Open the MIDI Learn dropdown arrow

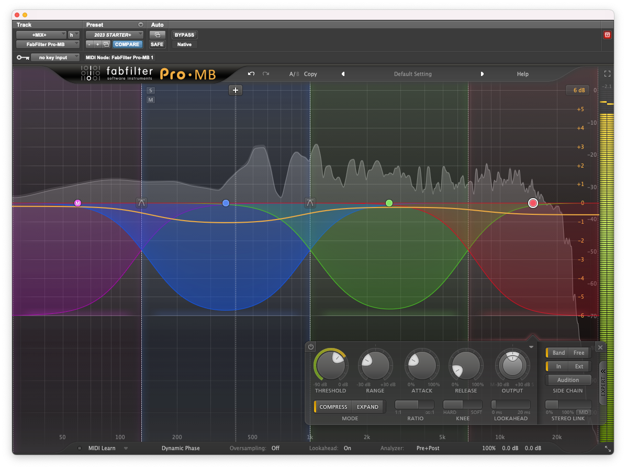pos(126,448)
